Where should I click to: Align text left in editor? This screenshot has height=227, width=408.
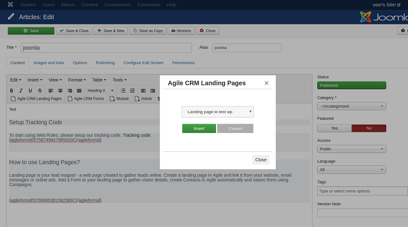tap(51, 90)
